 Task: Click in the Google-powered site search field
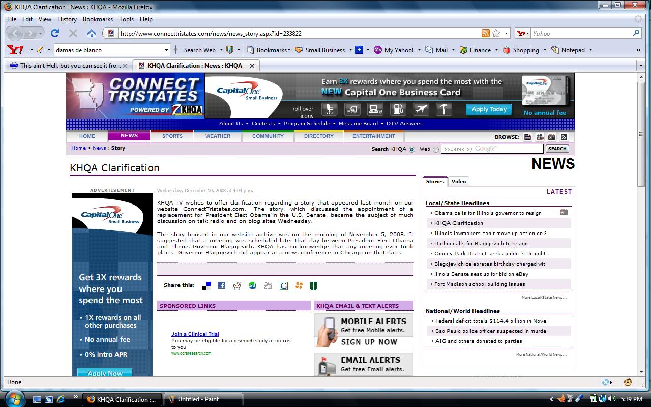coord(492,149)
